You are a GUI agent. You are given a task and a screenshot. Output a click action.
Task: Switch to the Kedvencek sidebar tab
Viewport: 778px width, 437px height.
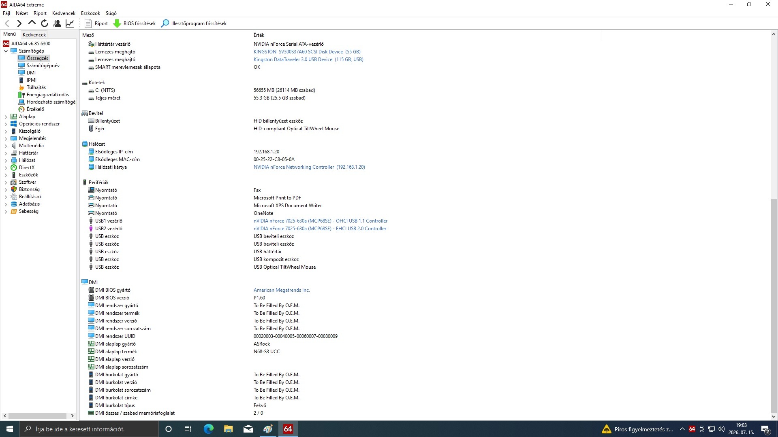(34, 35)
